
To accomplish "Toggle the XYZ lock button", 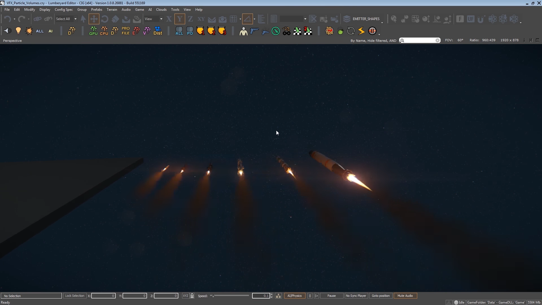I will (192, 296).
